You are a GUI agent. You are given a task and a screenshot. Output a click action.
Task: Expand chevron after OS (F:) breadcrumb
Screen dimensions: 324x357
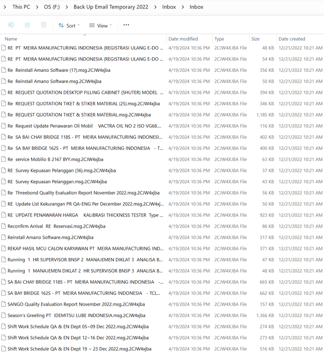pos(67,7)
